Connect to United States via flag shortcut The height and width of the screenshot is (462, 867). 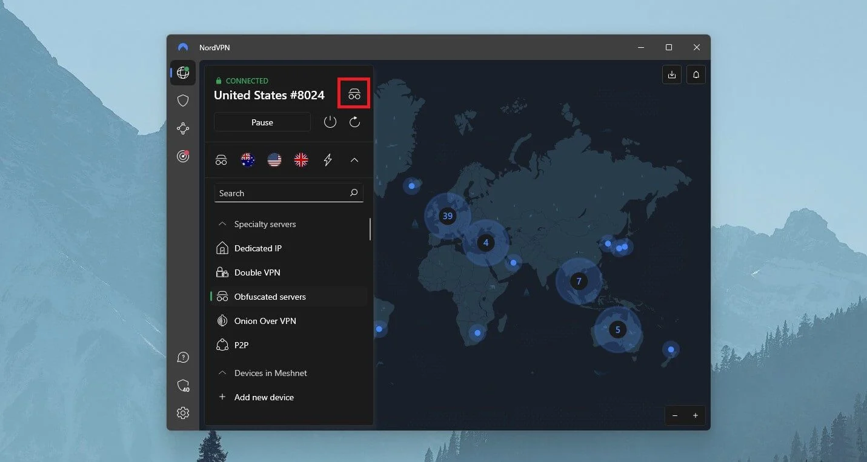point(274,160)
